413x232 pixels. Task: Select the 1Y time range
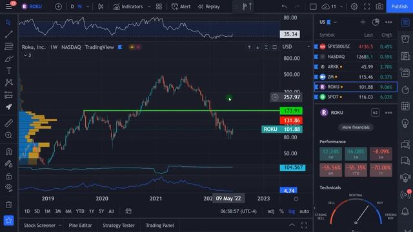point(92,211)
